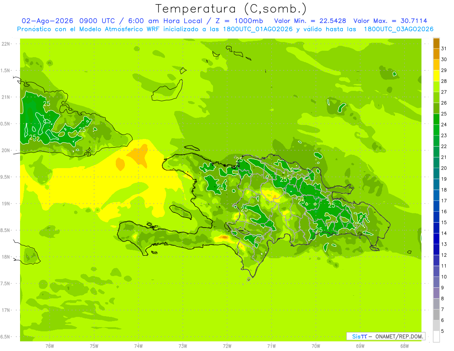This screenshot has width=454, height=351.
Task: Click the 68W longitude axis label
Action: (404, 346)
